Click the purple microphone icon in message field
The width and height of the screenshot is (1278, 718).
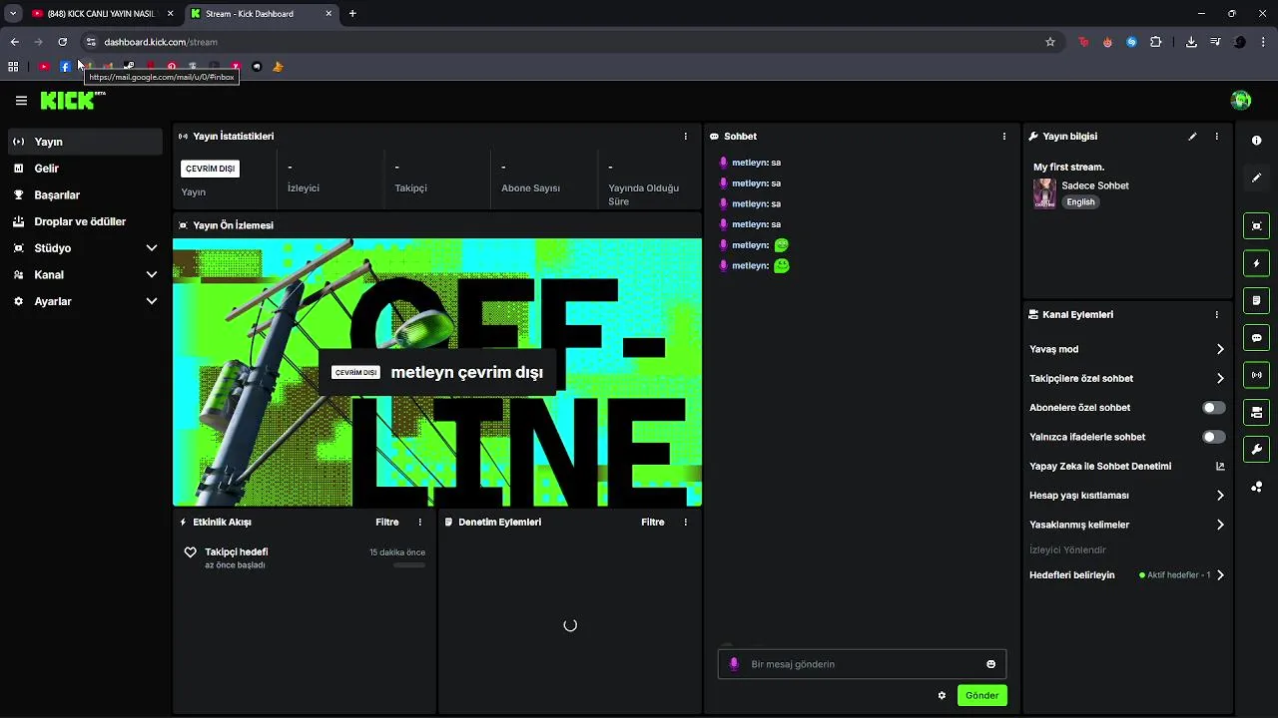pyautogui.click(x=734, y=664)
